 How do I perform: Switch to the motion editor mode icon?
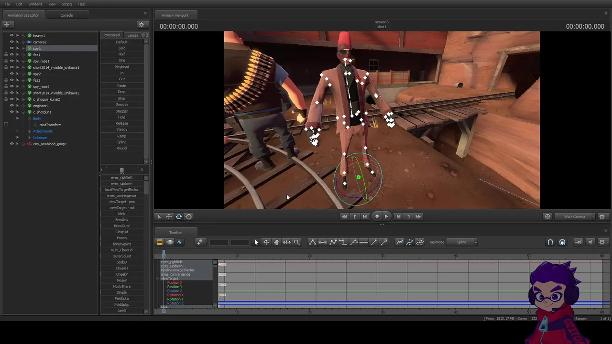click(170, 242)
